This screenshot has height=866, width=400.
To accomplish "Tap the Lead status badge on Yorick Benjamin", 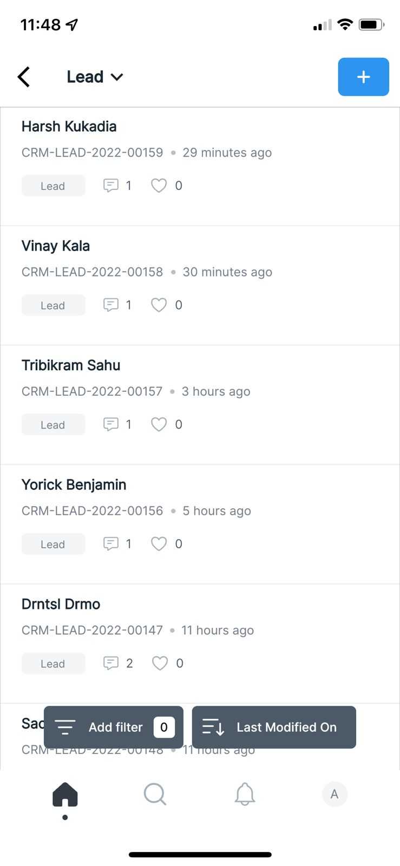I will pos(53,544).
